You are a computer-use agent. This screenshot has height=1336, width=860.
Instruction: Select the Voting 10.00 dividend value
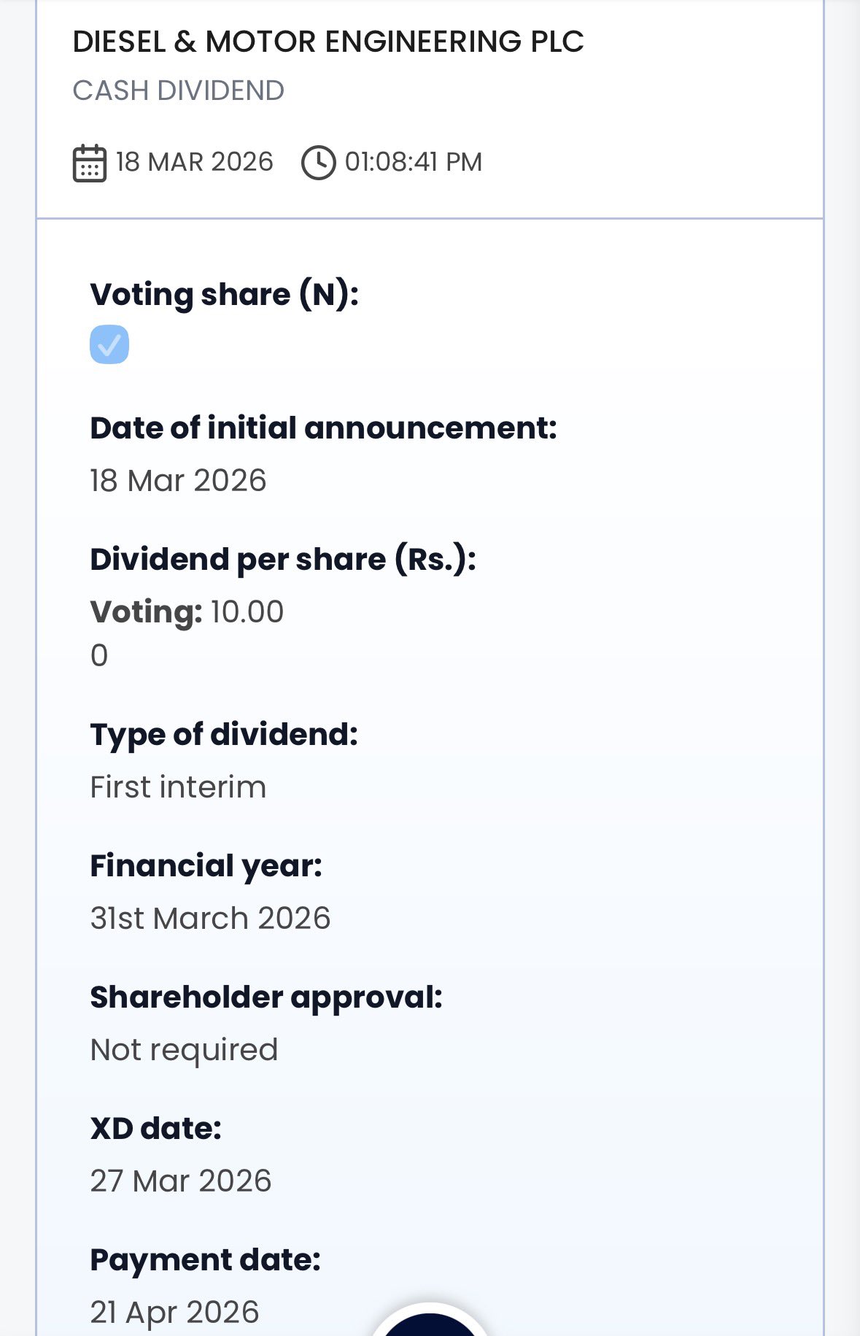click(187, 611)
